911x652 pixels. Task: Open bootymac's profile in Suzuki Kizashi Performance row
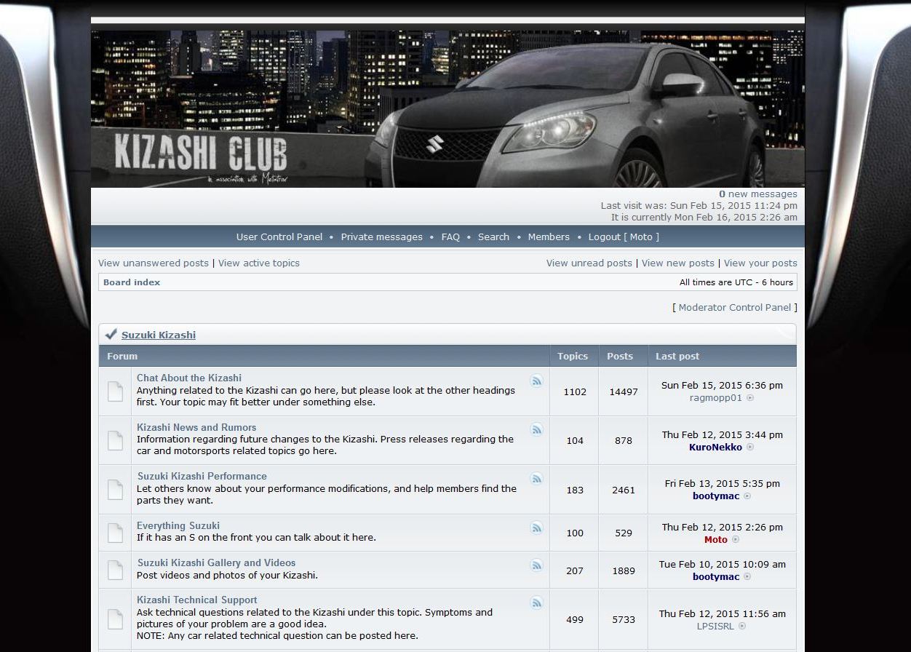tap(716, 496)
